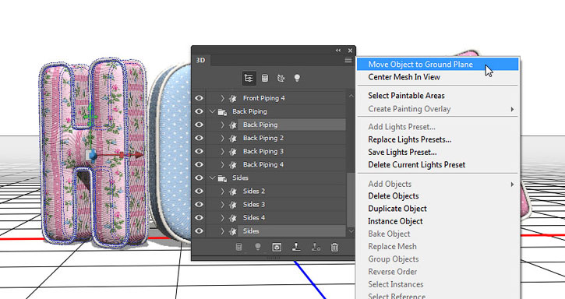Select the Front Piping 4 row label
Viewport: 565px width, 299px height.
[x=263, y=98]
